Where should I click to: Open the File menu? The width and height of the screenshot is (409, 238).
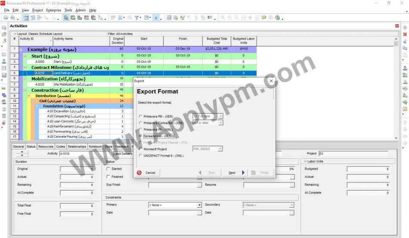7,10
